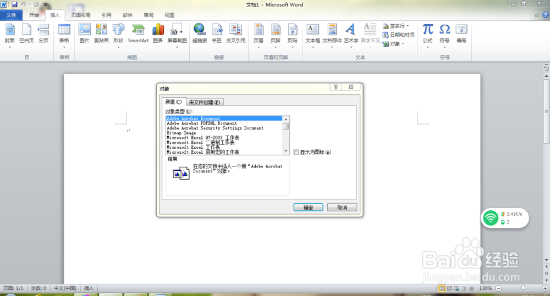Click the zoom slider handle
Image resolution: width=550 pixels, height=296 pixels.
(x=523, y=288)
